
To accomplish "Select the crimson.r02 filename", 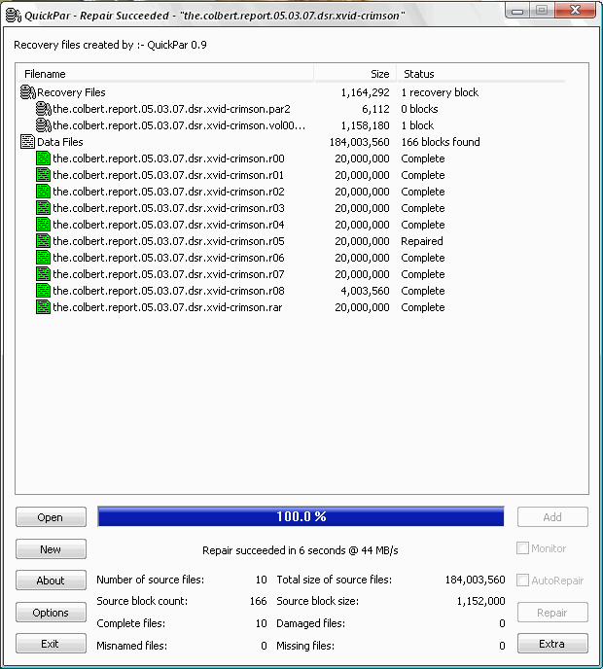I will coord(168,192).
